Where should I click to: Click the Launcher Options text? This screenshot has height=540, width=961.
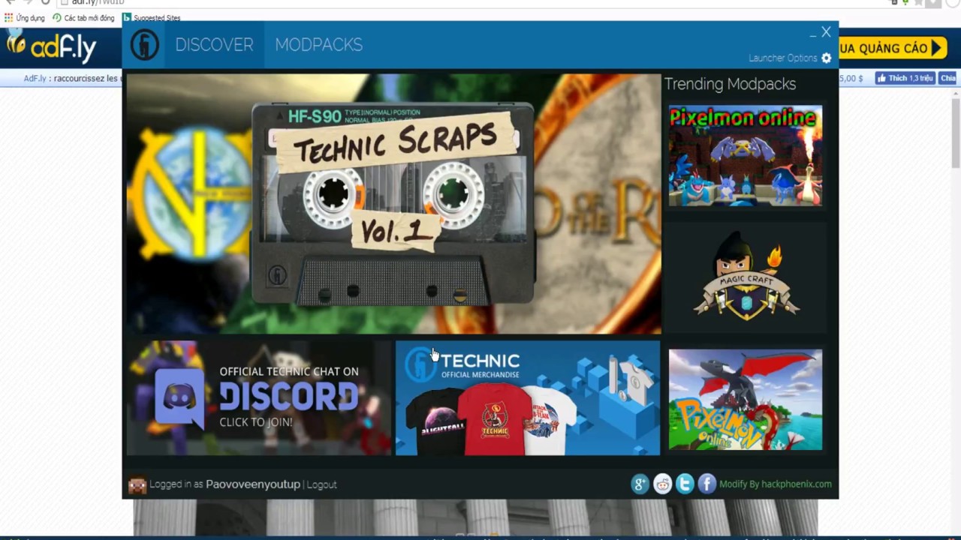point(782,58)
